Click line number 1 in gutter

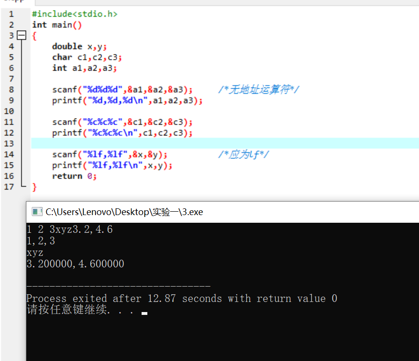point(11,14)
